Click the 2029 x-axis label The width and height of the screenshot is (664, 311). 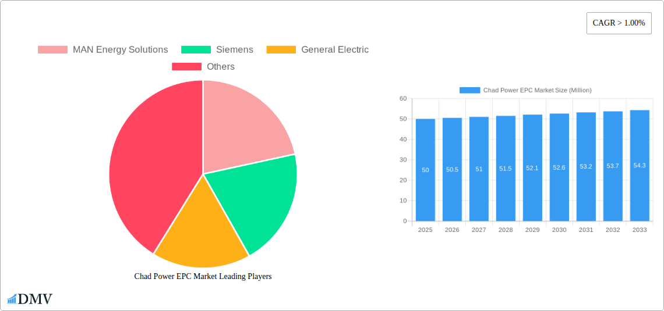532,230
